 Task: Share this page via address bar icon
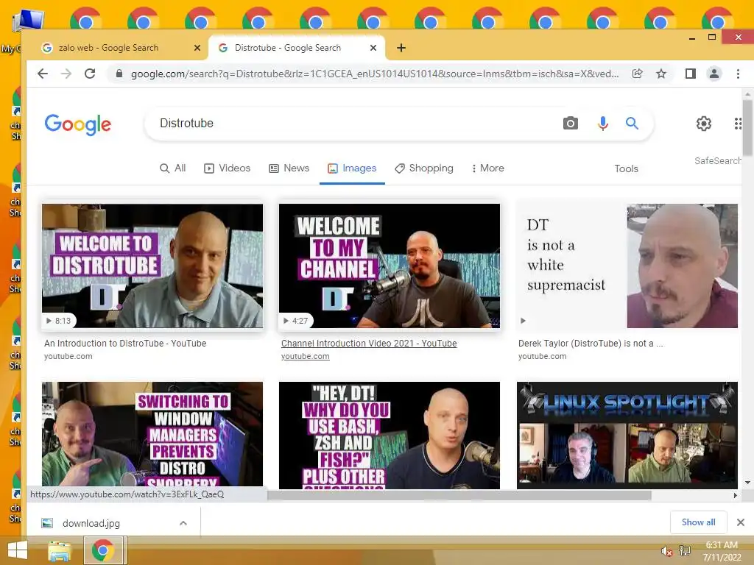click(637, 74)
